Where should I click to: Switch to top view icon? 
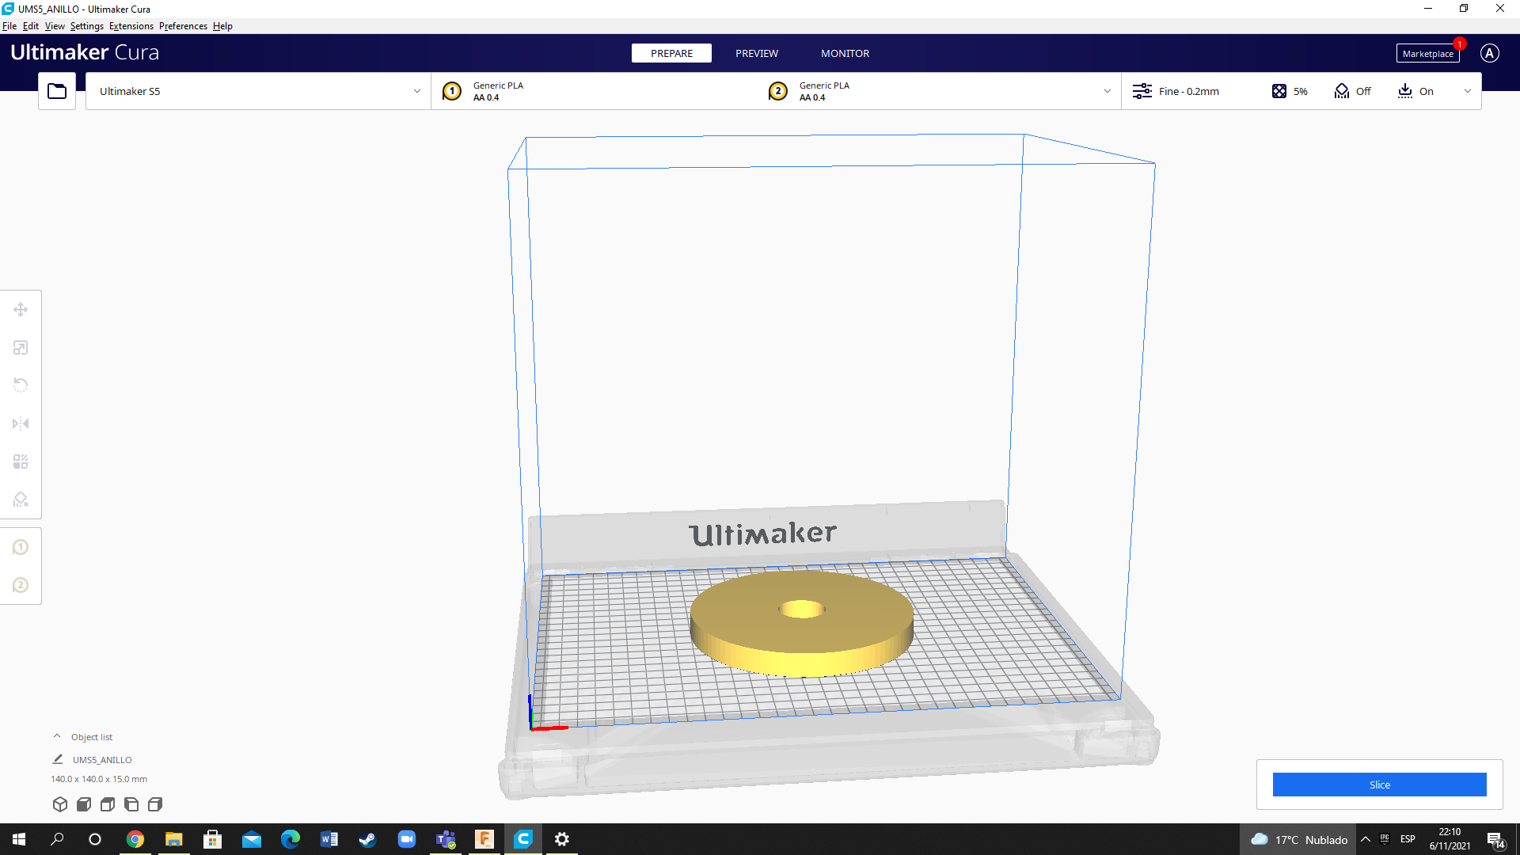coord(108,804)
